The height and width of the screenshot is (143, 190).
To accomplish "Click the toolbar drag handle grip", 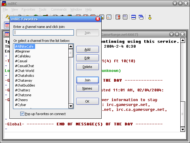I will [x=2, y=17].
